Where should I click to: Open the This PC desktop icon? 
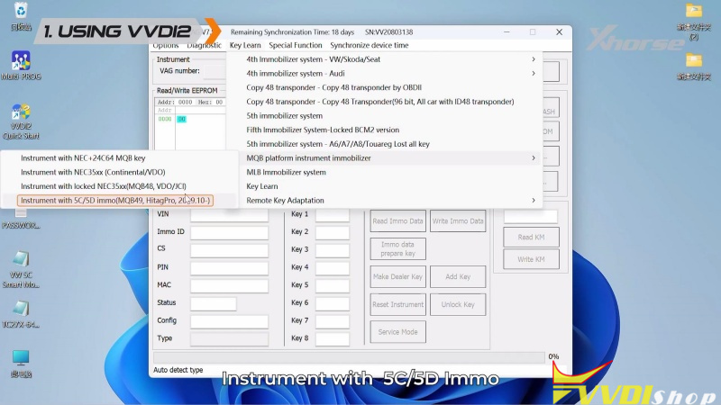[x=22, y=360]
